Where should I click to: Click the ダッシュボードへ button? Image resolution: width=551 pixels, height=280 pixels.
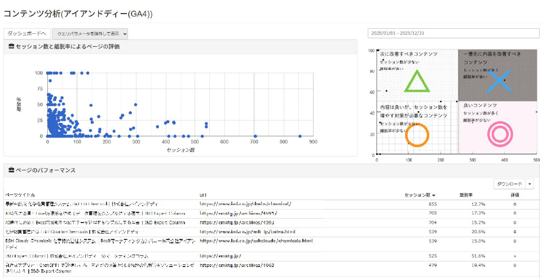(x=27, y=34)
